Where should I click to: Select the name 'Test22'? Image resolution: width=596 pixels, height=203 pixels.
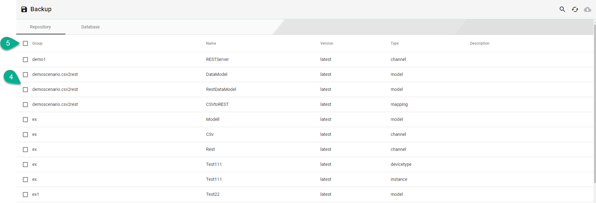pos(213,194)
